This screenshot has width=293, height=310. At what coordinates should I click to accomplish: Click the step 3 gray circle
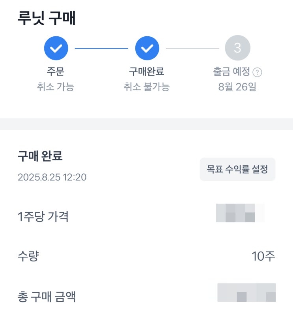pyautogui.click(x=237, y=48)
